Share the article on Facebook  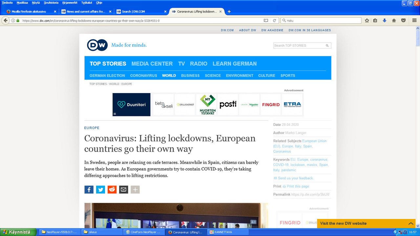(89, 189)
